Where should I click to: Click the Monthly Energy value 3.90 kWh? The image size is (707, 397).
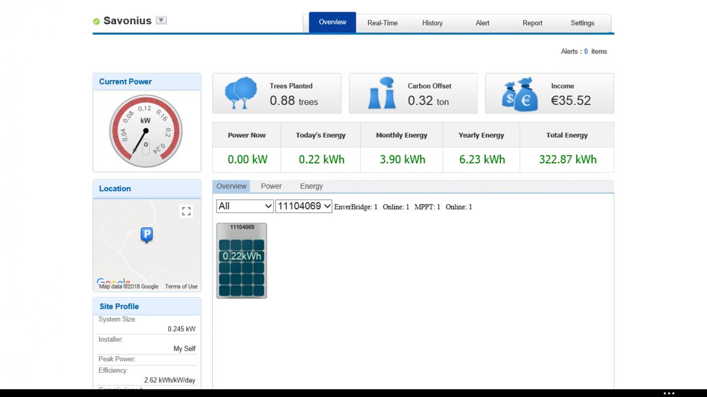(x=403, y=160)
